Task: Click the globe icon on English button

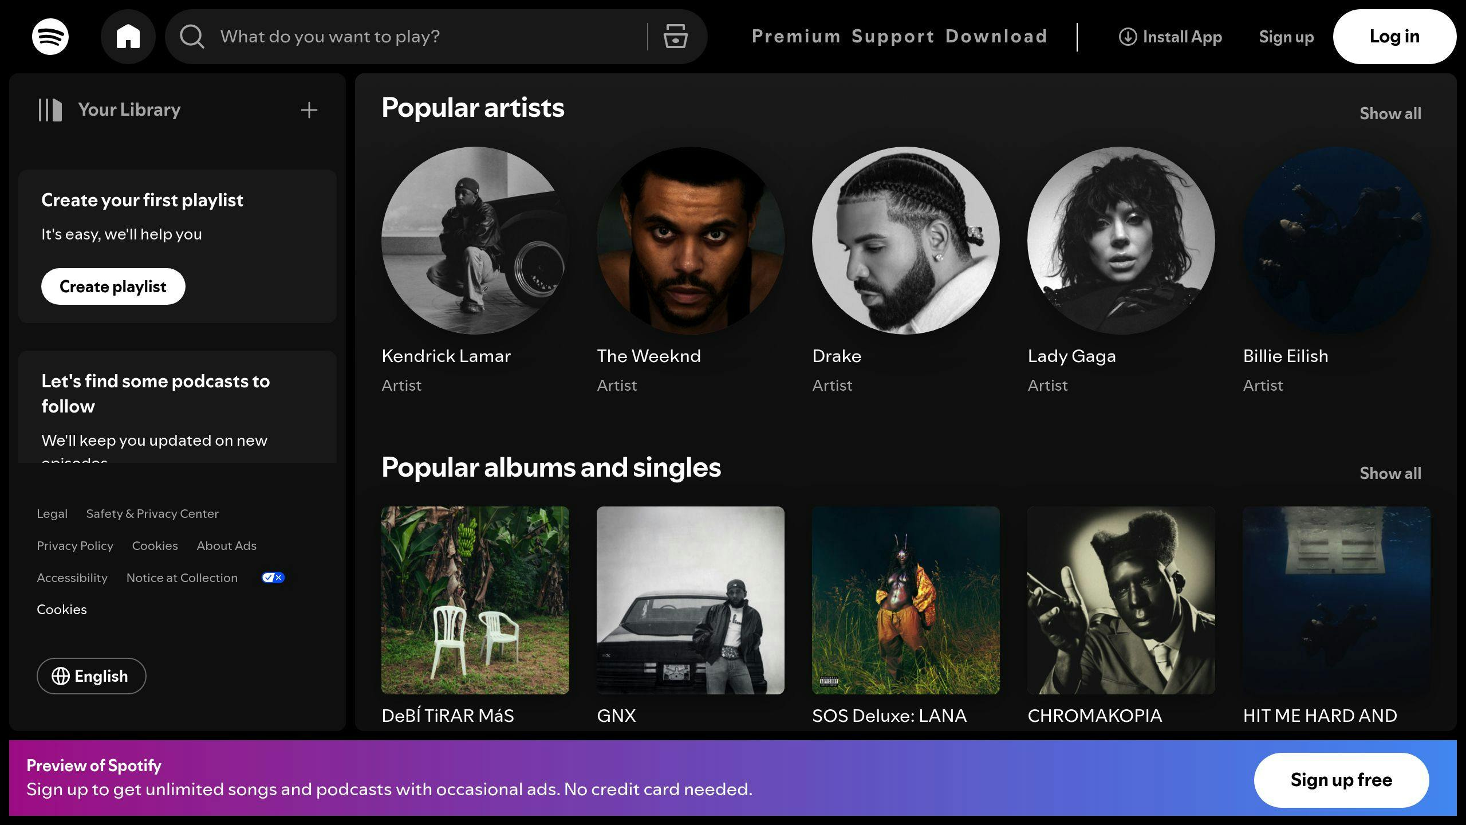Action: tap(61, 676)
